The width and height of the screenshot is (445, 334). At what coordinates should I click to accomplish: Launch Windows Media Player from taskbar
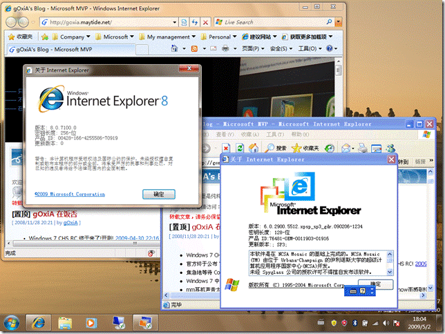(91, 323)
